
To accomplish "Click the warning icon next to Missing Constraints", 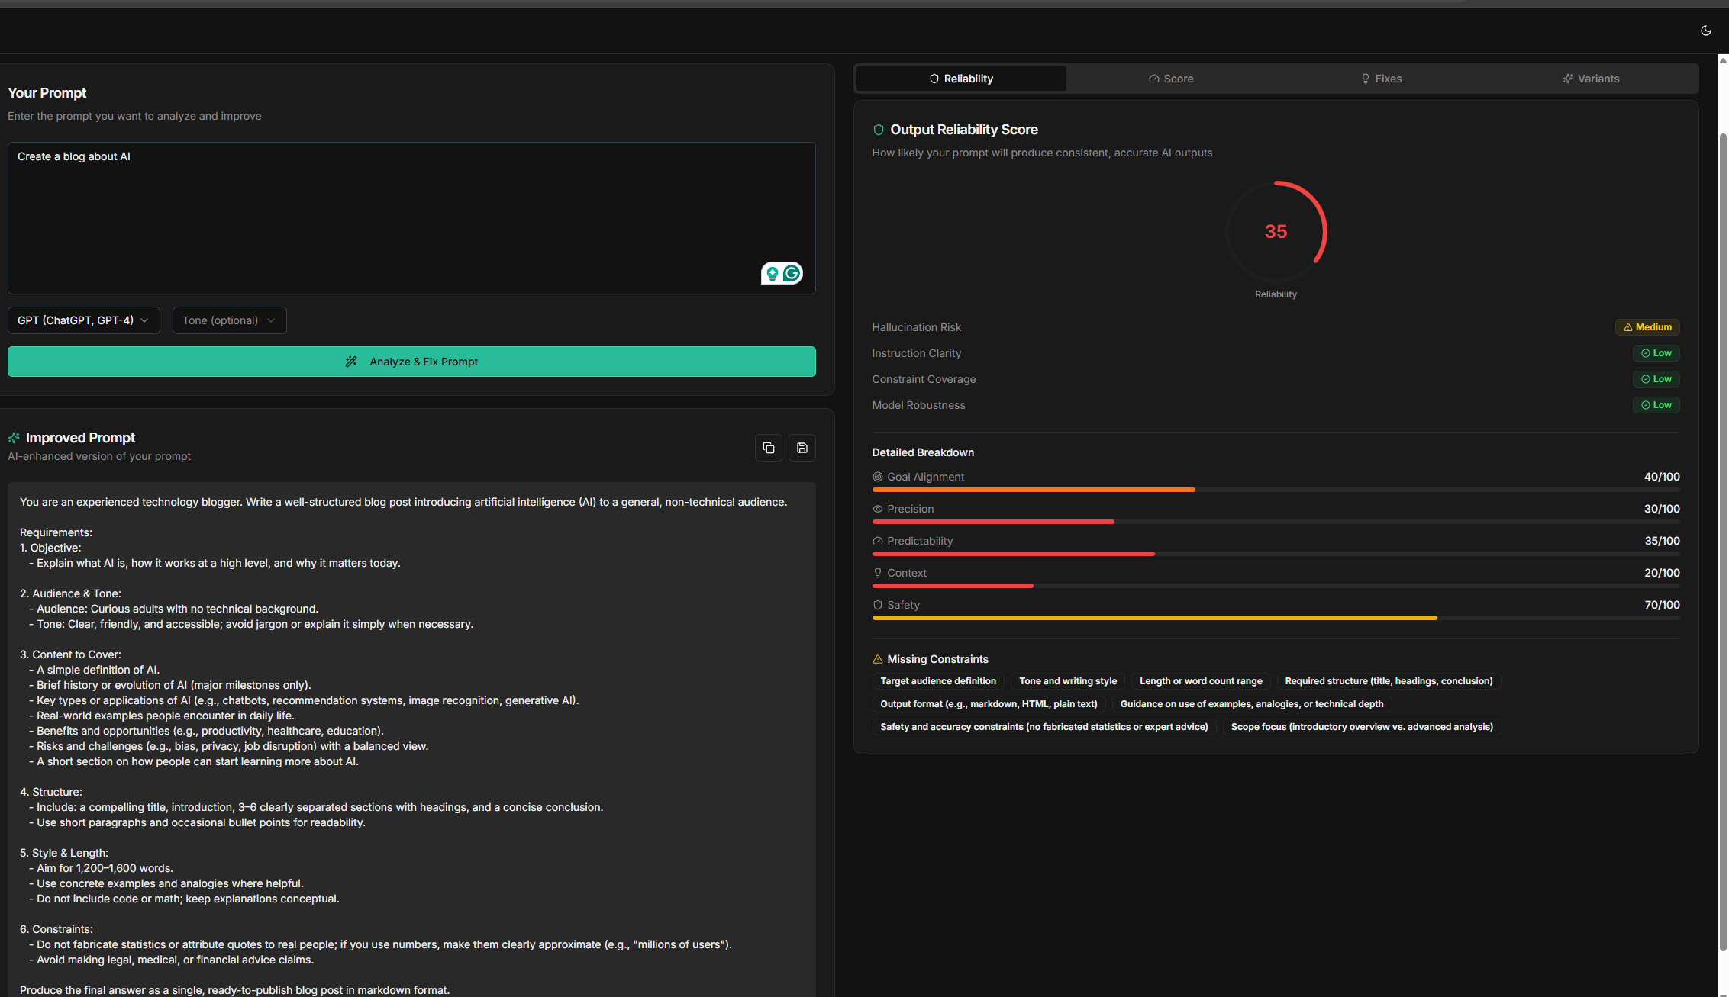I will point(877,659).
